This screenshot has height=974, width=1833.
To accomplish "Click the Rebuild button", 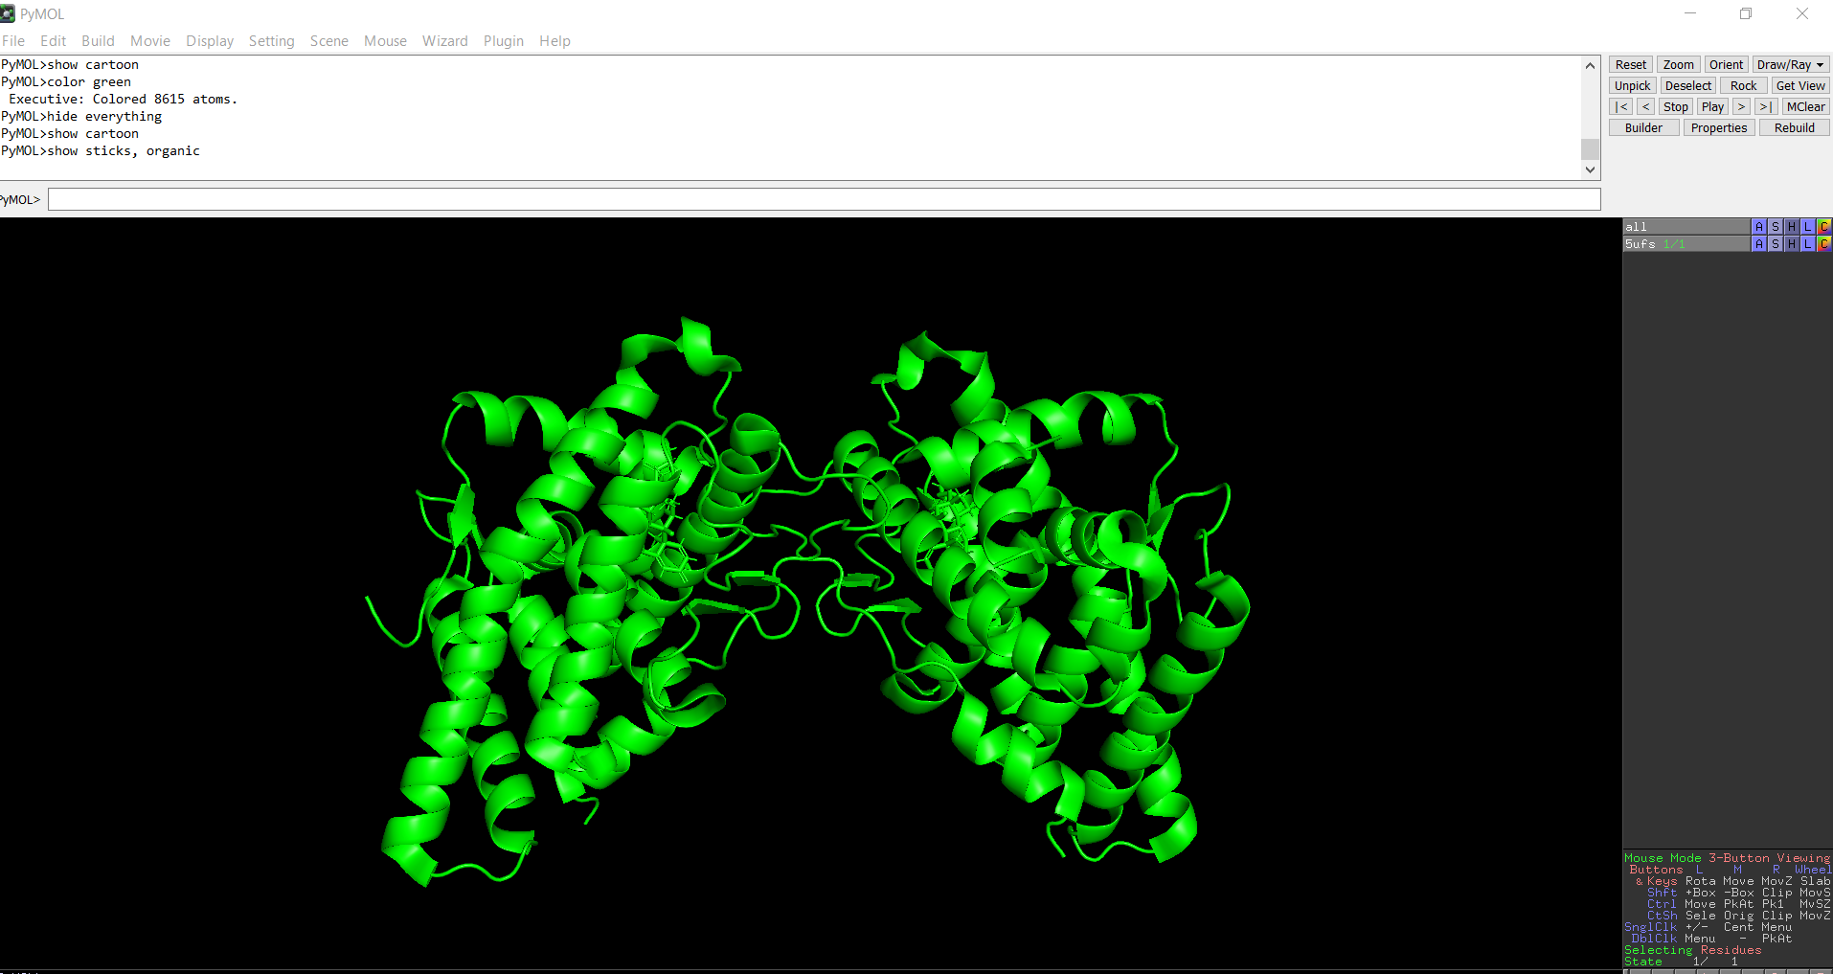I will click(x=1795, y=128).
